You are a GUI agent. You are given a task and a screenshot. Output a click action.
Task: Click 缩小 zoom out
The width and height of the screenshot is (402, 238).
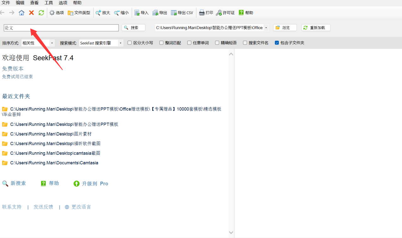pos(121,13)
